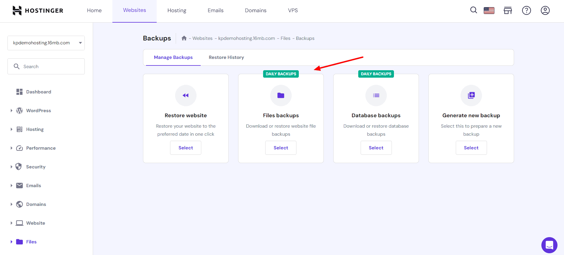Expand the Performance sidebar section

pyautogui.click(x=12, y=148)
